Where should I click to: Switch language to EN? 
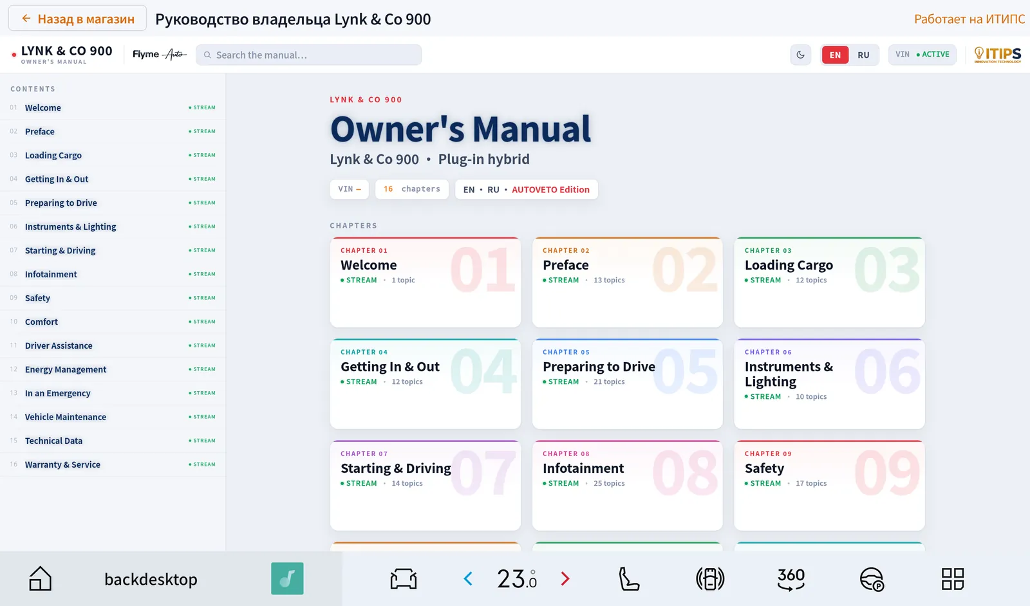835,55
